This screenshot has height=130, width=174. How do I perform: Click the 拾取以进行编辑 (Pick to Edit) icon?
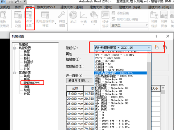point(113,19)
